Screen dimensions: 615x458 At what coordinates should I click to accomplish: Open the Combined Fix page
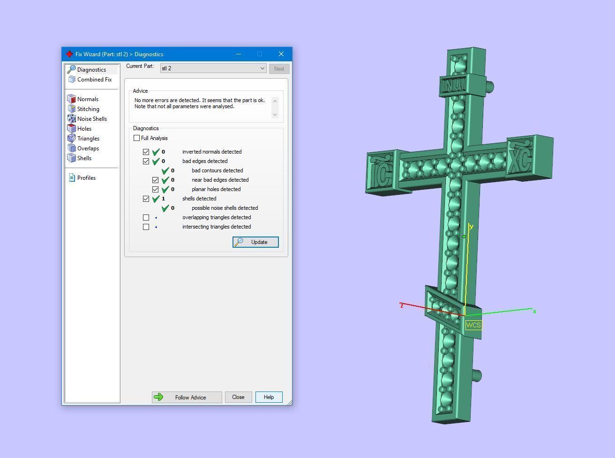(x=94, y=80)
